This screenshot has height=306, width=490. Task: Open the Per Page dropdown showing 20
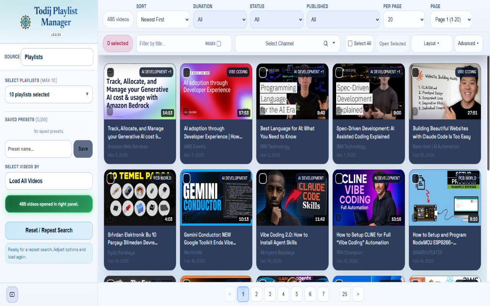[404, 20]
